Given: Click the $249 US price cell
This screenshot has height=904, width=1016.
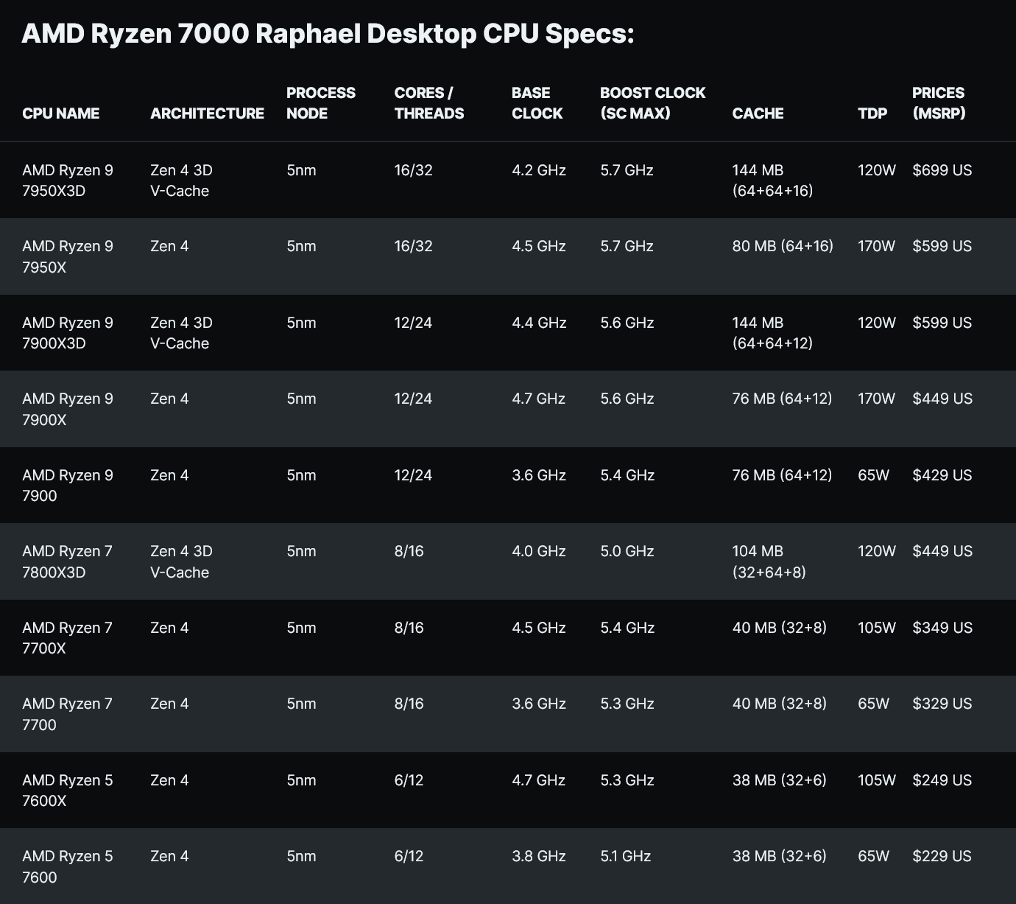Looking at the screenshot, I should [942, 780].
